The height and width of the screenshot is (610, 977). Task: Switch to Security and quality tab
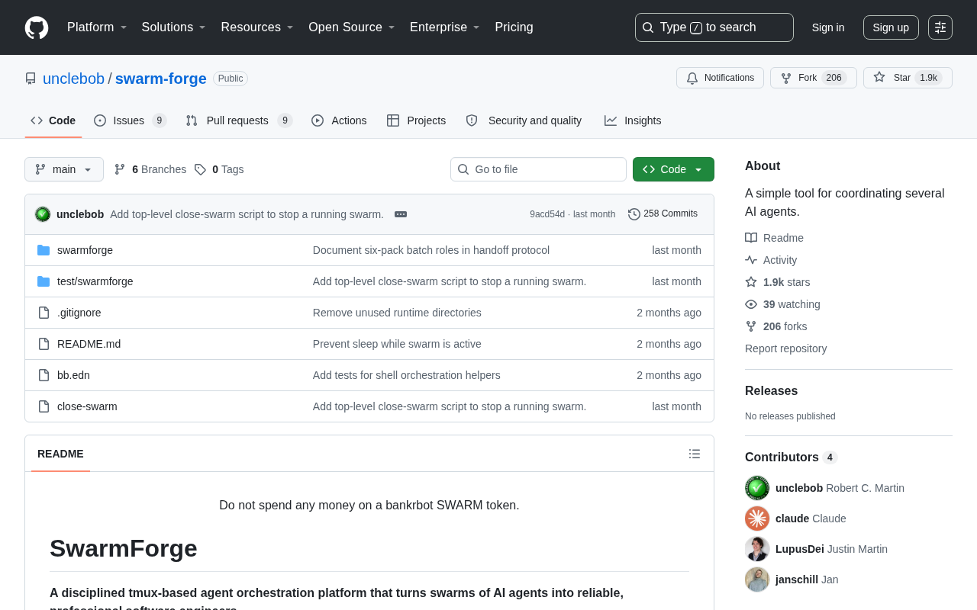524,120
